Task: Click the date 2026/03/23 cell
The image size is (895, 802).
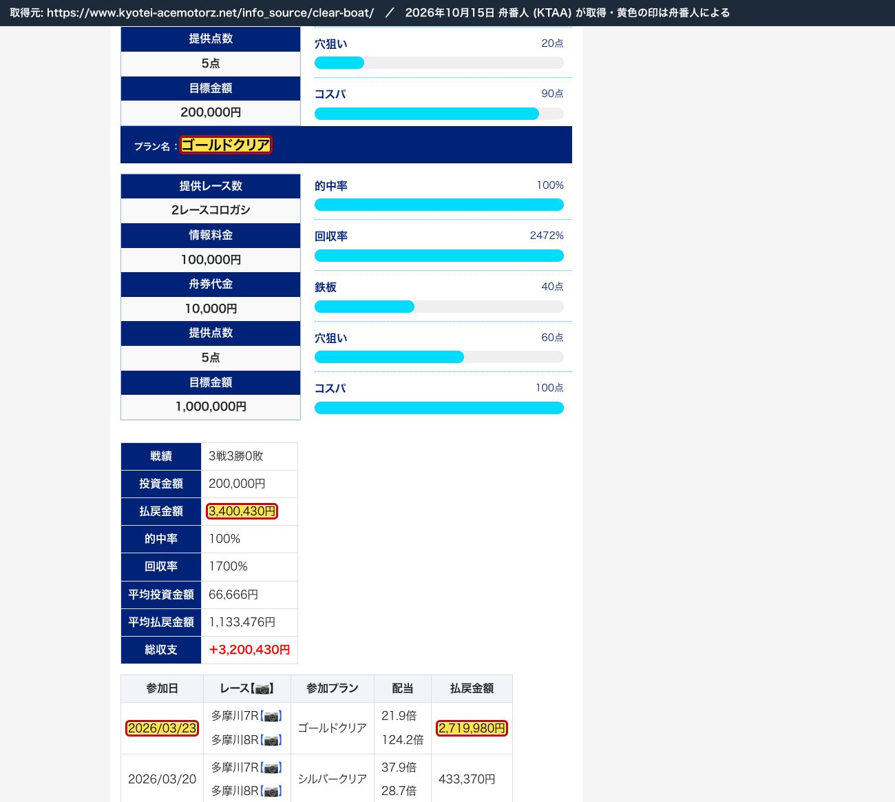Action: point(162,728)
